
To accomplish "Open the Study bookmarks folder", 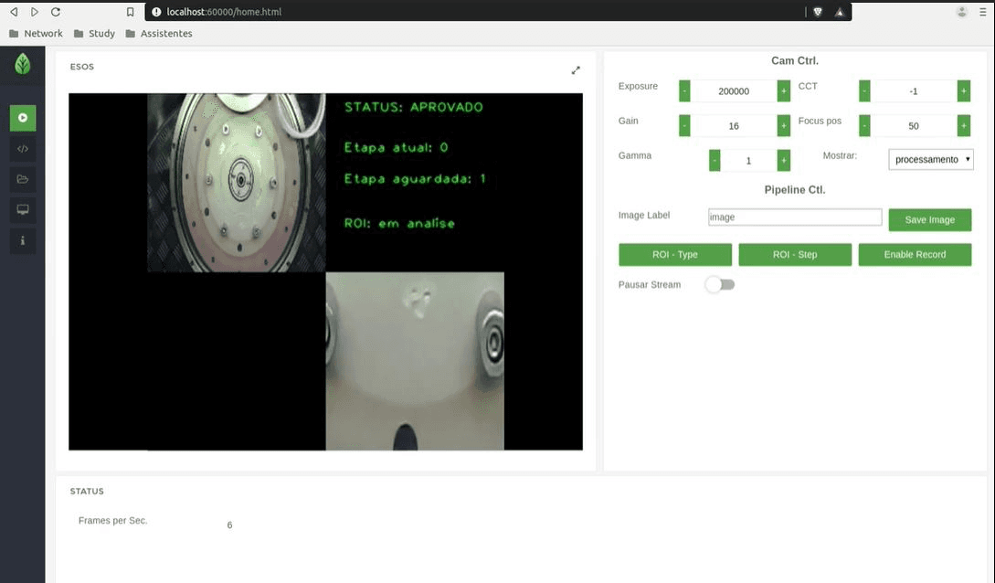I will [x=94, y=34].
